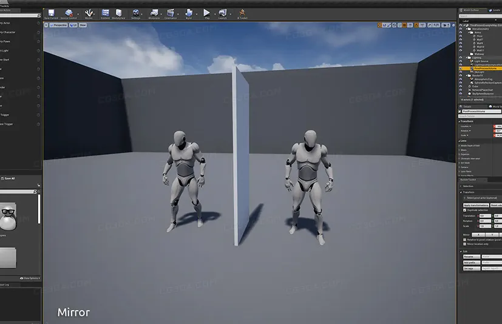Toggle visibility eye for the Light Source actor
The width and height of the screenshot is (502, 324).
[x=461, y=61]
